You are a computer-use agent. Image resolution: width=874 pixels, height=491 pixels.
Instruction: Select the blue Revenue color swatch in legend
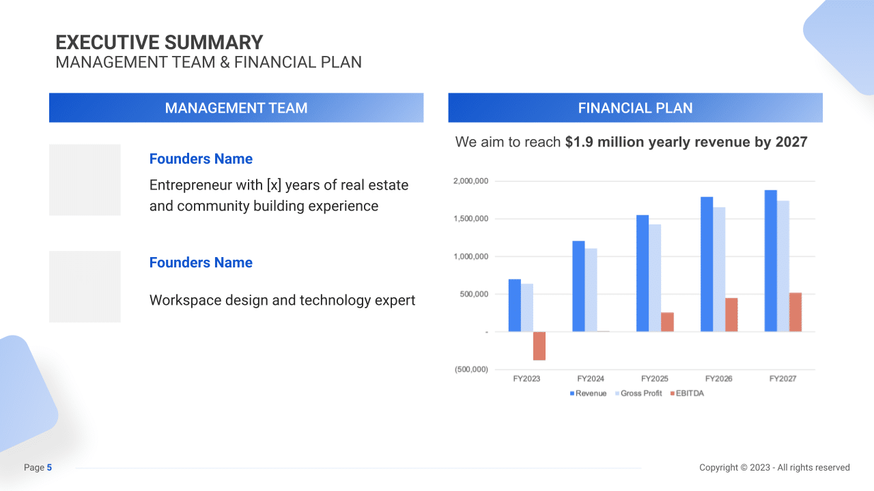[x=572, y=393]
